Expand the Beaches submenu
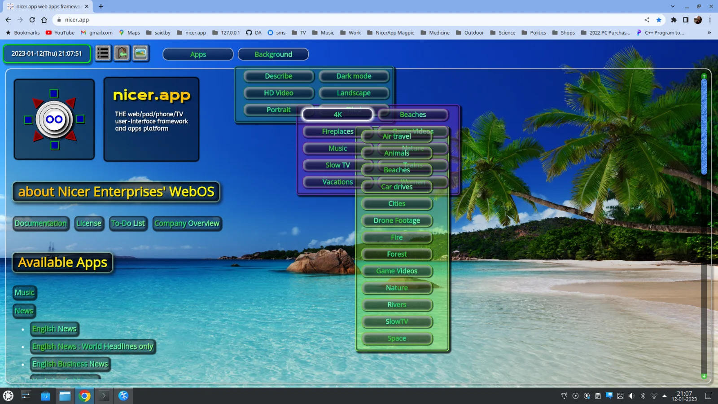 click(412, 114)
